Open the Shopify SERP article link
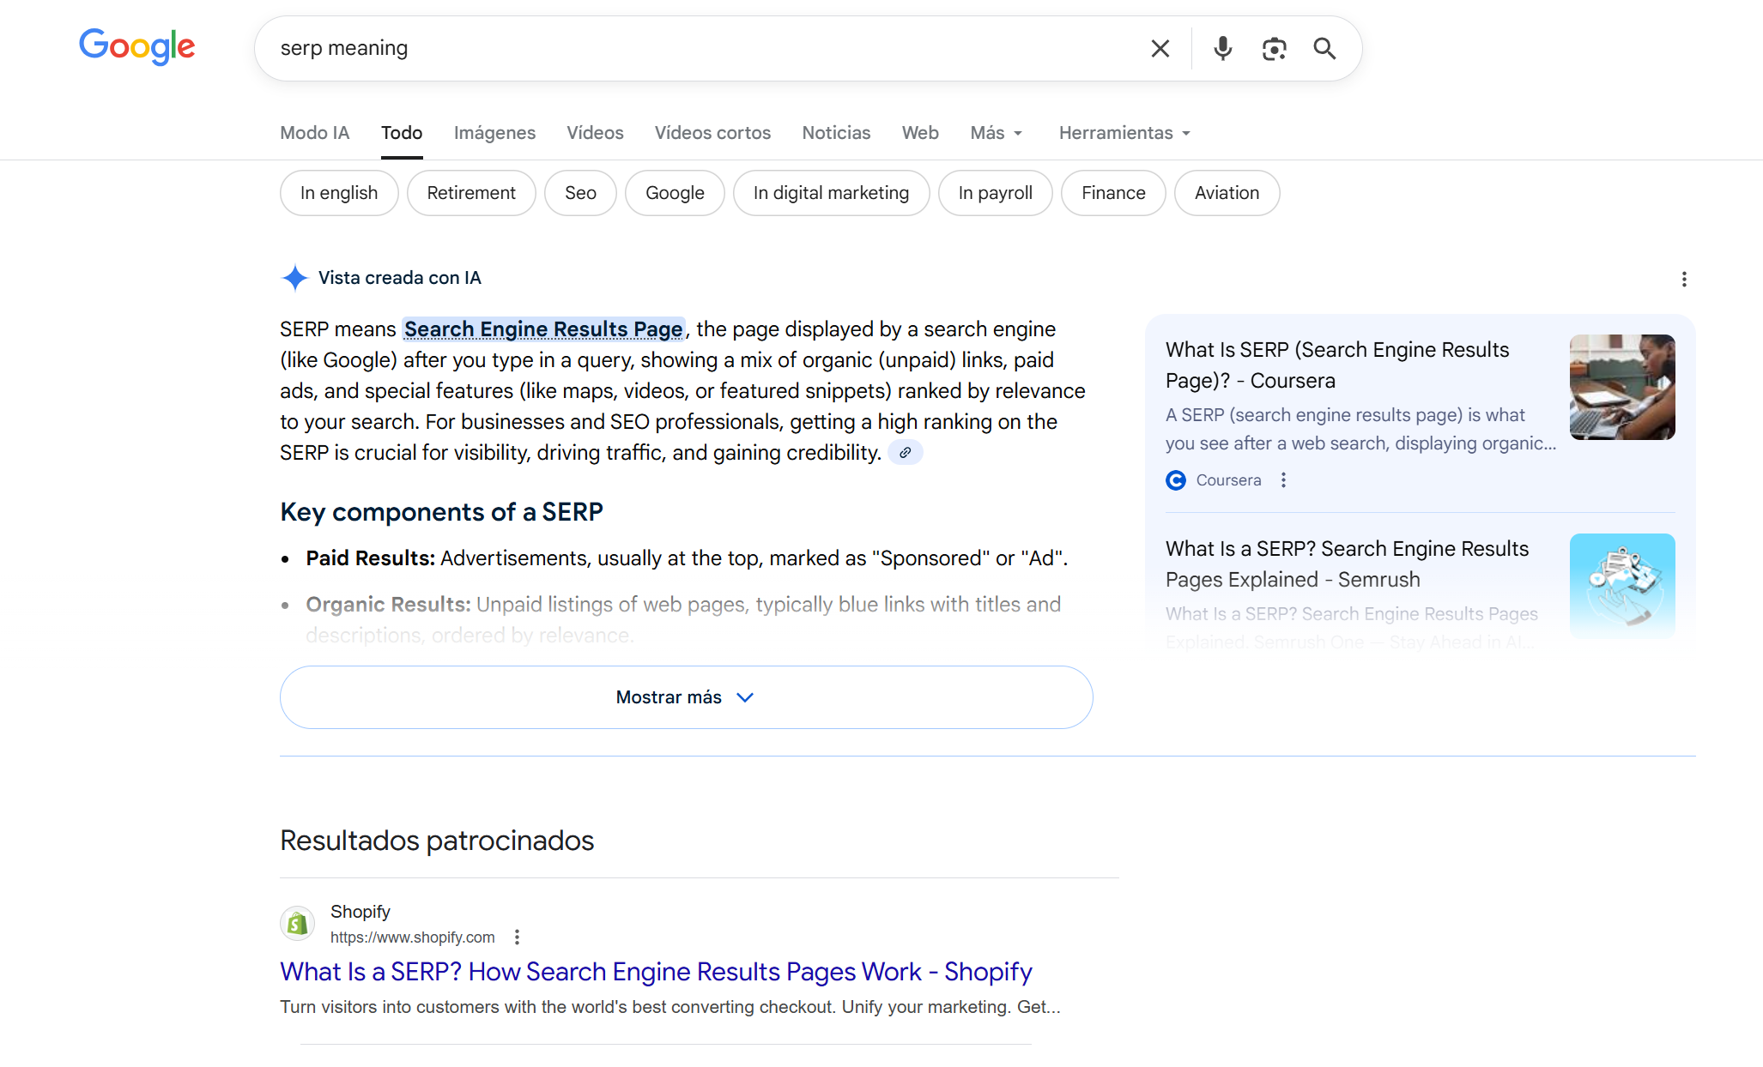Viewport: 1763px width, 1067px height. 656,972
